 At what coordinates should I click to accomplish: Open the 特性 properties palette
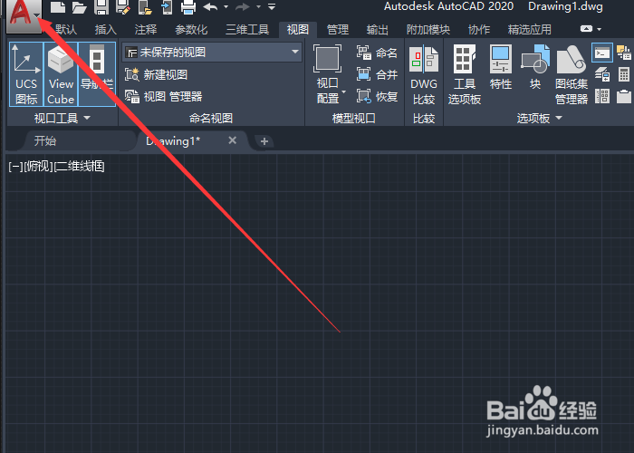pyautogui.click(x=501, y=68)
